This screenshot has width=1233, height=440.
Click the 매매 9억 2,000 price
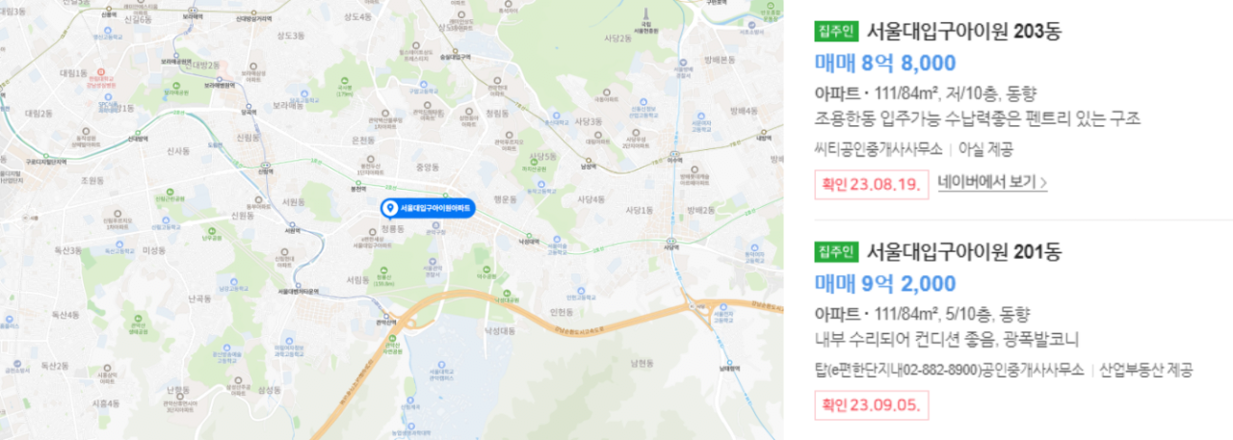point(885,284)
